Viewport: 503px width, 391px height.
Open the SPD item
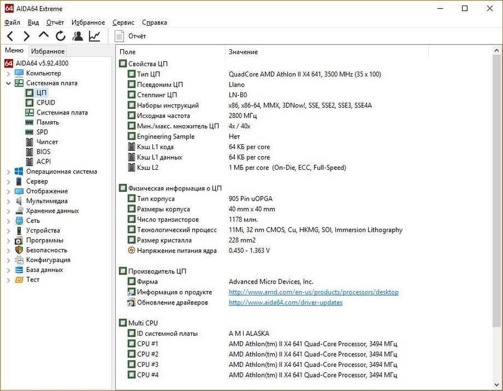(x=42, y=132)
